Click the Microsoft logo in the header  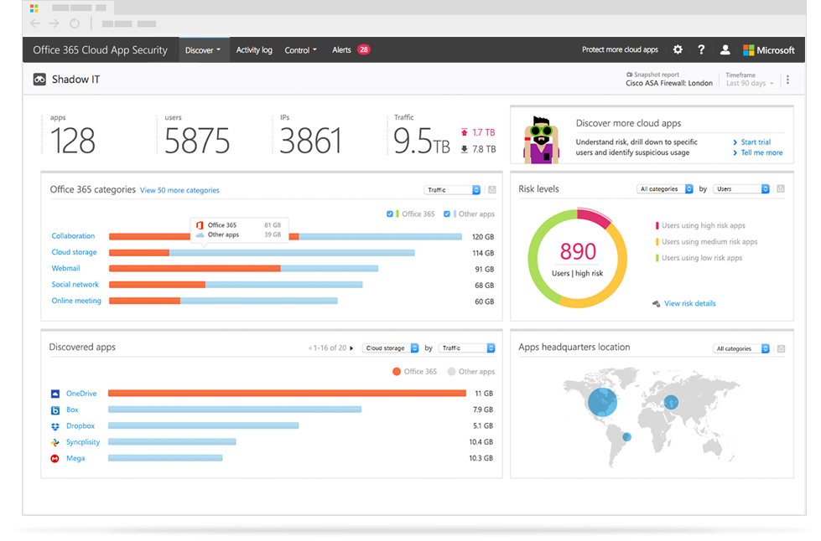[x=769, y=50]
